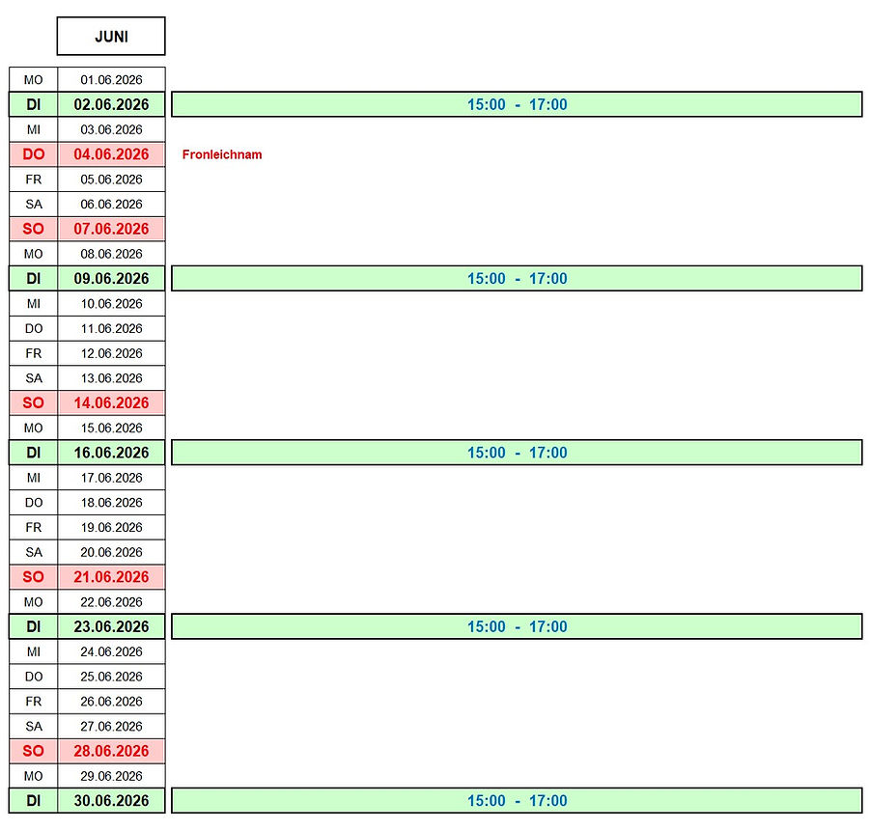
Task: Click the red DO cell beside 04.06.2026
Action: tap(33, 154)
